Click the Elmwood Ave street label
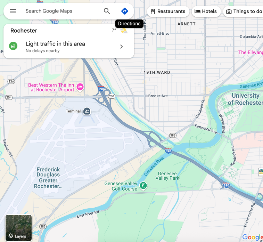This screenshot has width=263, height=242. [206, 129]
